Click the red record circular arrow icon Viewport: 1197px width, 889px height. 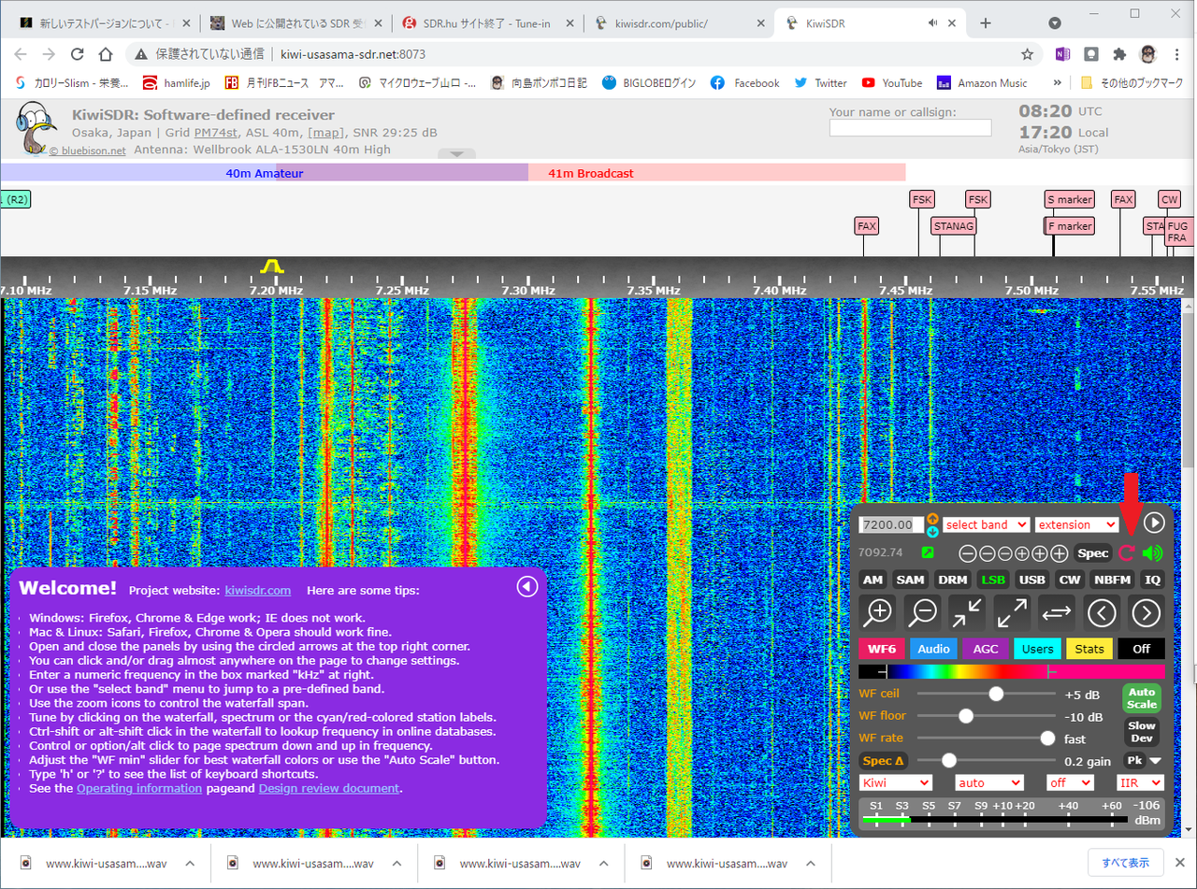pos(1127,552)
